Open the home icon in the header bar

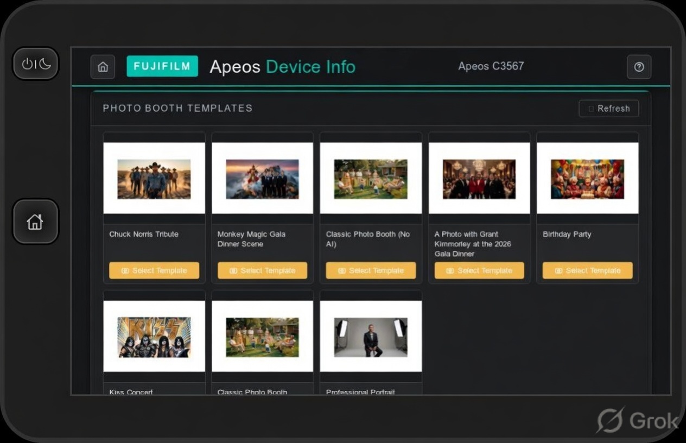coord(103,67)
